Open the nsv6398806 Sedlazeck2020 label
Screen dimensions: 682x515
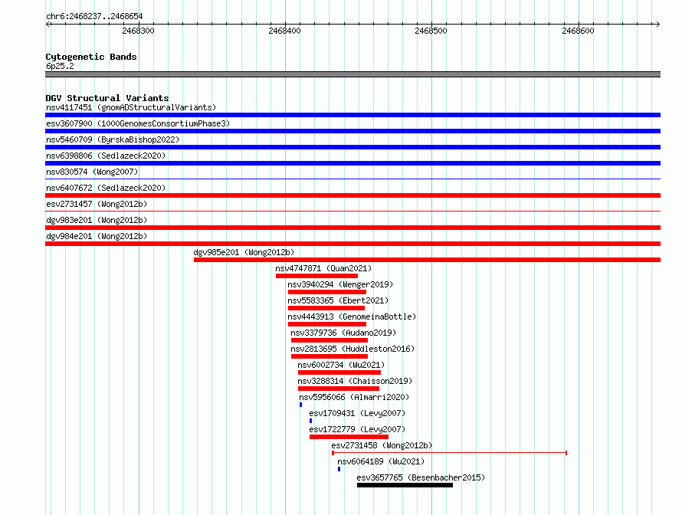click(106, 156)
